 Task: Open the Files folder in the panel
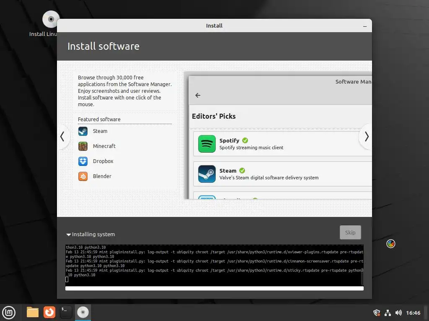click(x=33, y=312)
